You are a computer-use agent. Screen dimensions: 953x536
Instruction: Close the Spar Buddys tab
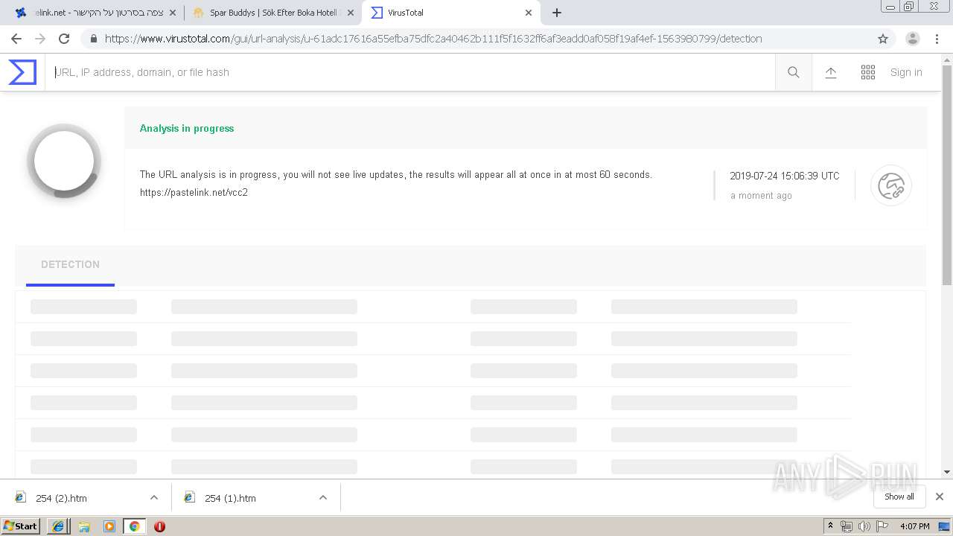click(351, 13)
